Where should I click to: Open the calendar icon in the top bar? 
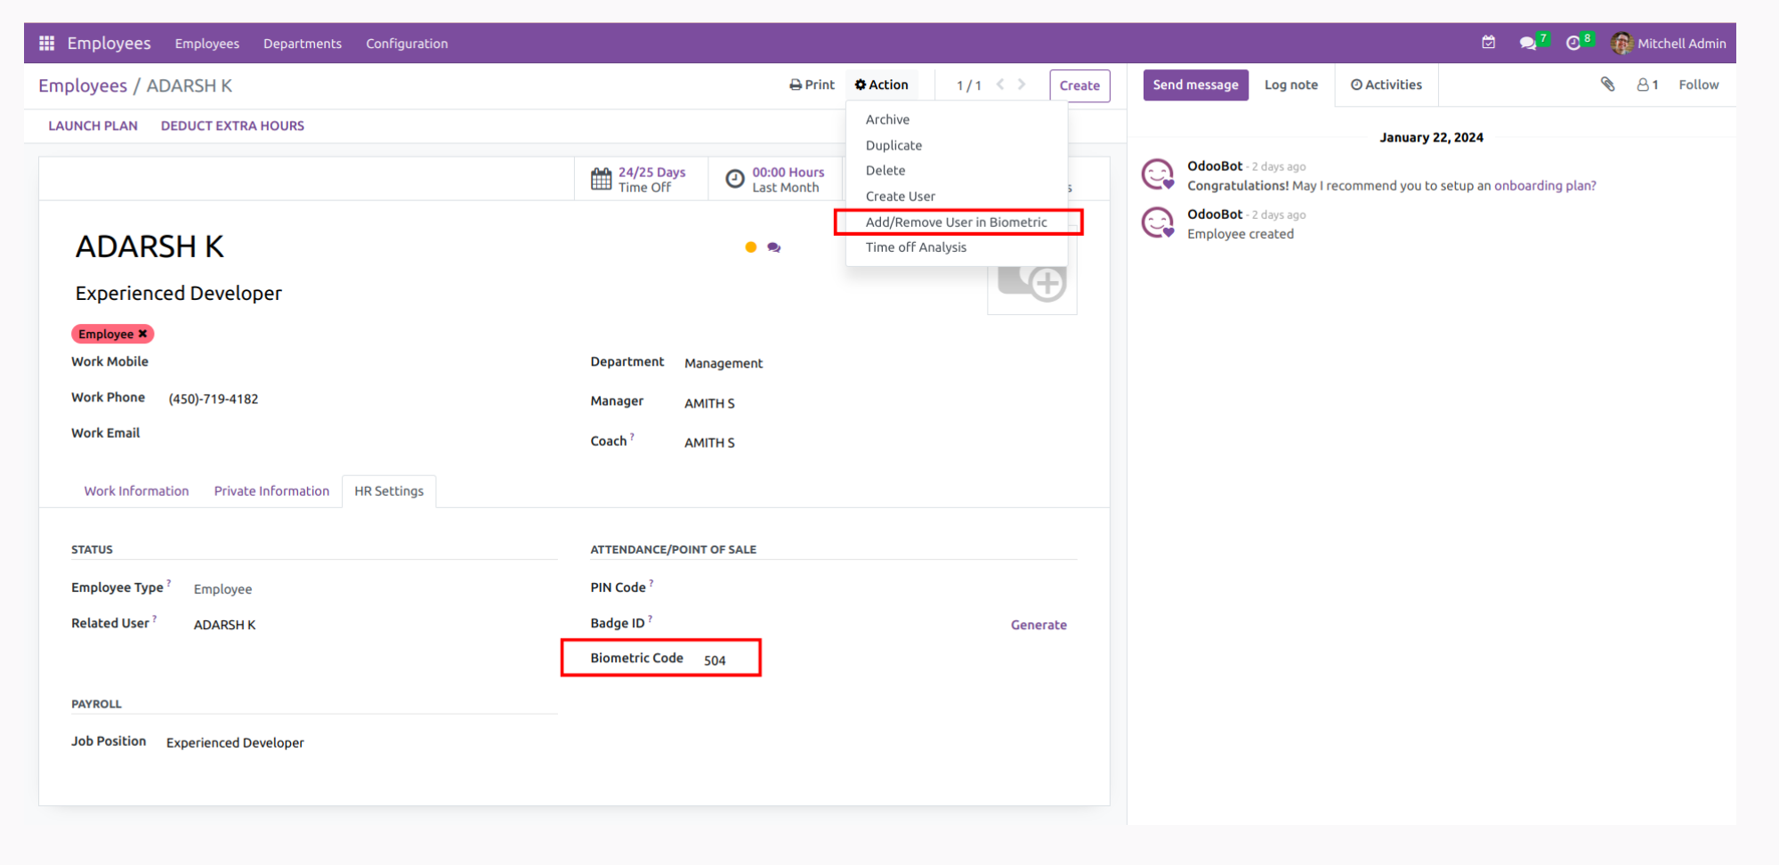click(1488, 41)
